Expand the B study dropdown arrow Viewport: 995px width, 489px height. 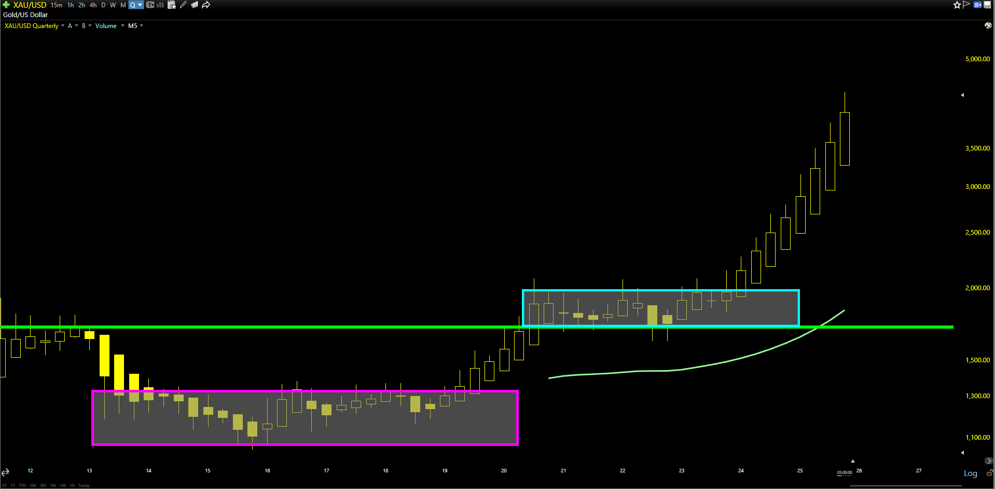pos(90,25)
